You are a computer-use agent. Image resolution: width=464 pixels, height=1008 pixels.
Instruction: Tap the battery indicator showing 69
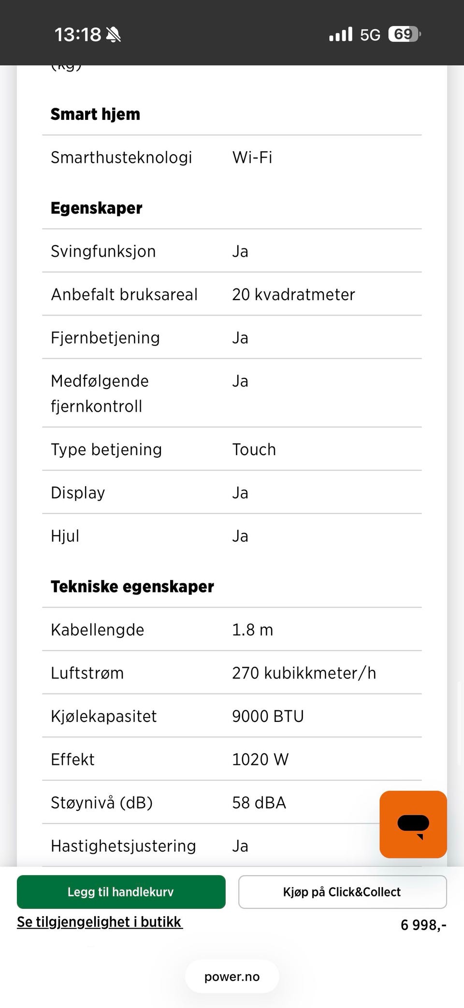click(405, 34)
